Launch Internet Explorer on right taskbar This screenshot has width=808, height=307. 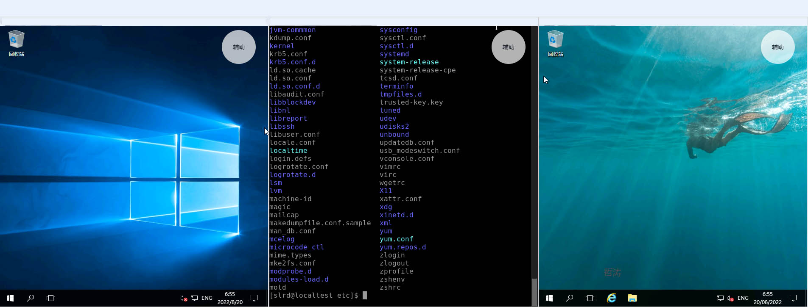[x=611, y=298]
